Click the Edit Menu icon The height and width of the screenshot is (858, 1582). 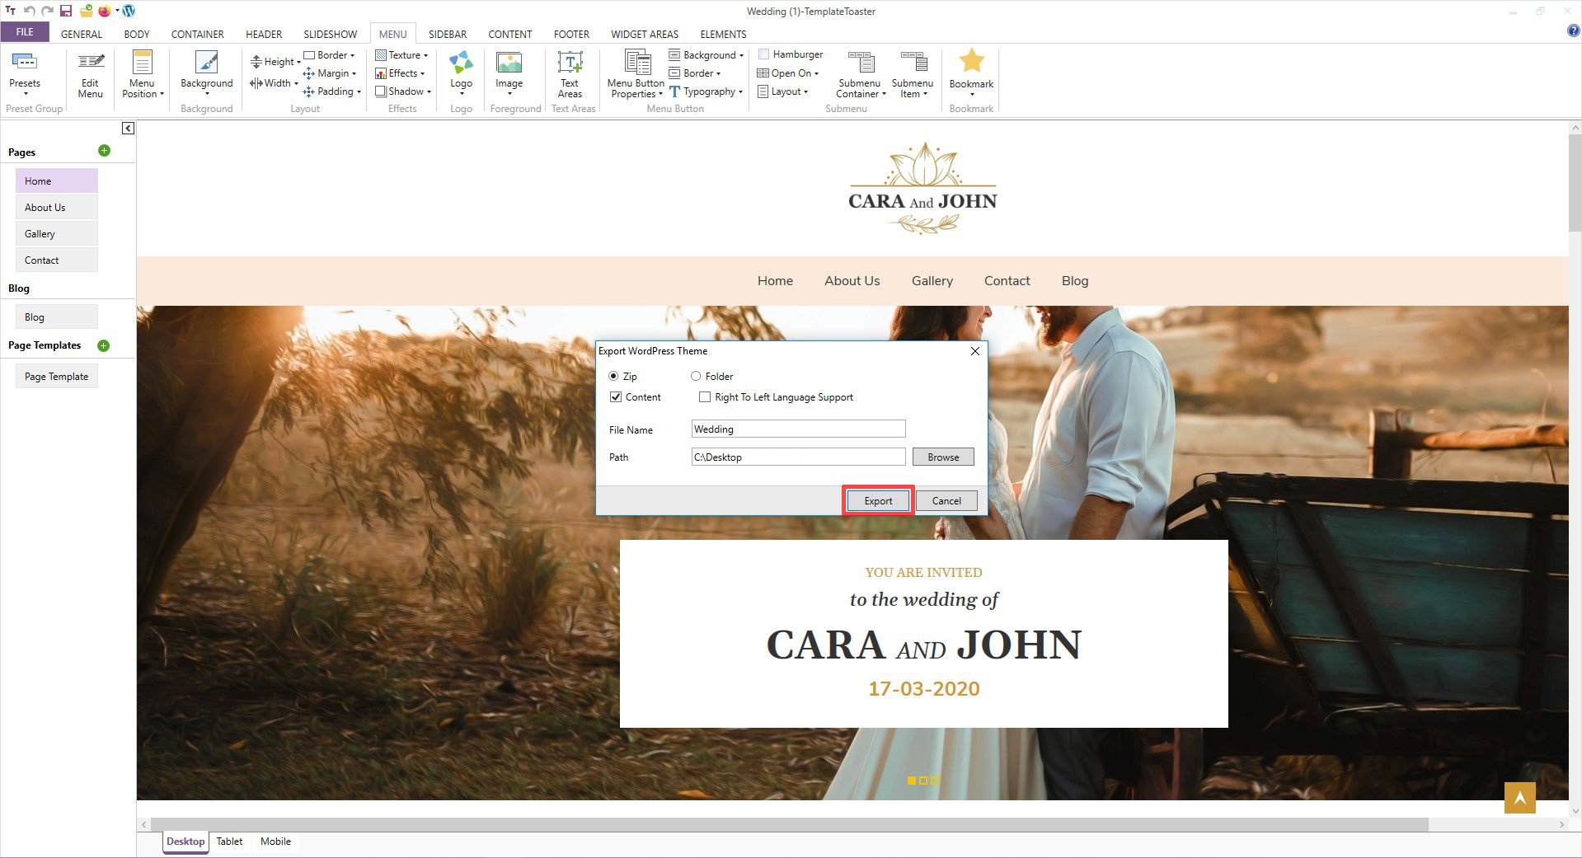click(90, 64)
